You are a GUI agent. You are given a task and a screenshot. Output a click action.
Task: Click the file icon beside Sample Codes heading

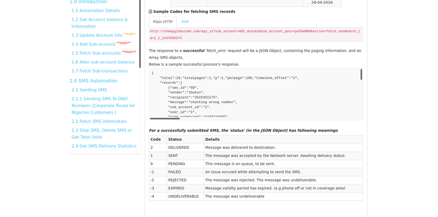click(x=151, y=12)
